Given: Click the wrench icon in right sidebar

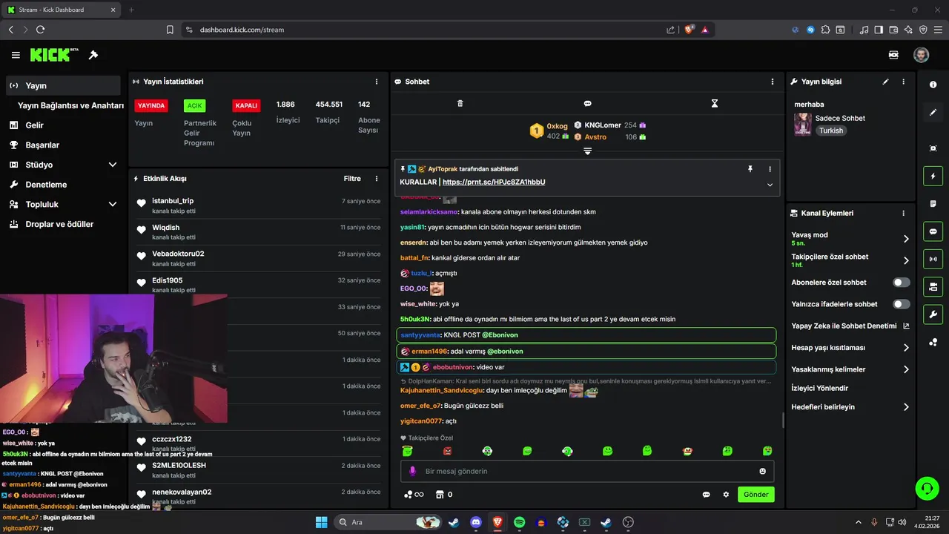Looking at the screenshot, I should pos(933,314).
